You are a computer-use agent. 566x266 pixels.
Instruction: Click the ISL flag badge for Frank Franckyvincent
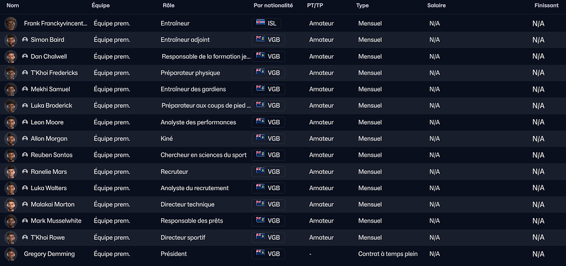click(x=268, y=24)
